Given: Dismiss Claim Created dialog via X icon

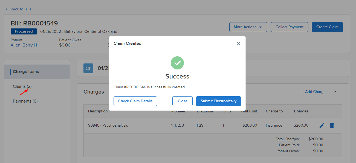Looking at the screenshot, I should tap(238, 43).
